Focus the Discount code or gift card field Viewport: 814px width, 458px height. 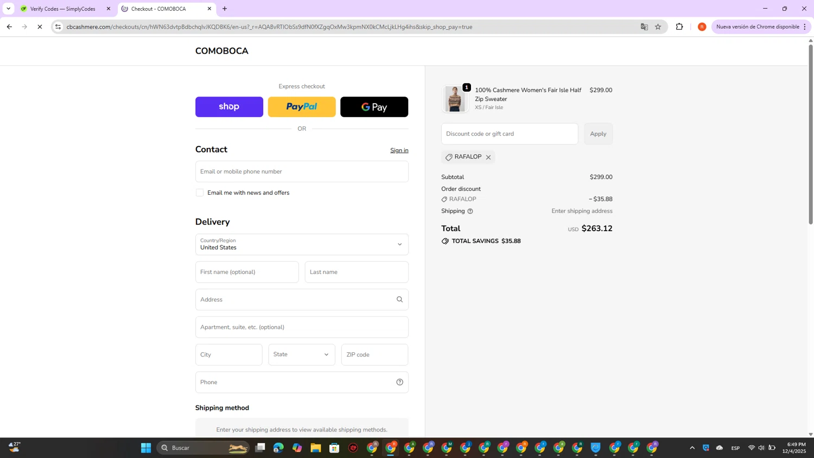click(510, 133)
